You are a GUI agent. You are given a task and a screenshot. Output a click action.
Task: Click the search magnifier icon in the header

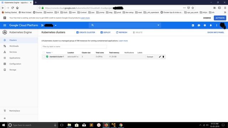pos(93,25)
